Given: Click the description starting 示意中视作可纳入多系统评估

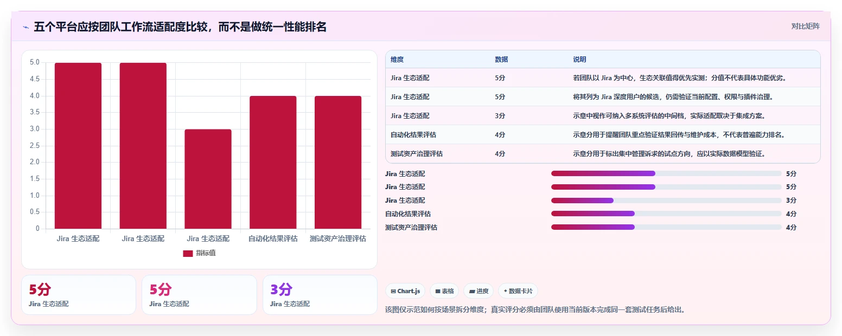Looking at the screenshot, I should pyautogui.click(x=669, y=116).
